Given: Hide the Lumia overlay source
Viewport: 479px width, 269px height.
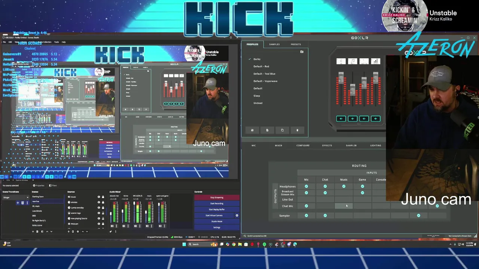Looking at the screenshot, I should [x=99, y=208].
